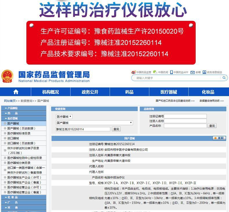Open the 政务信息报送 computer icon

(204, 72)
